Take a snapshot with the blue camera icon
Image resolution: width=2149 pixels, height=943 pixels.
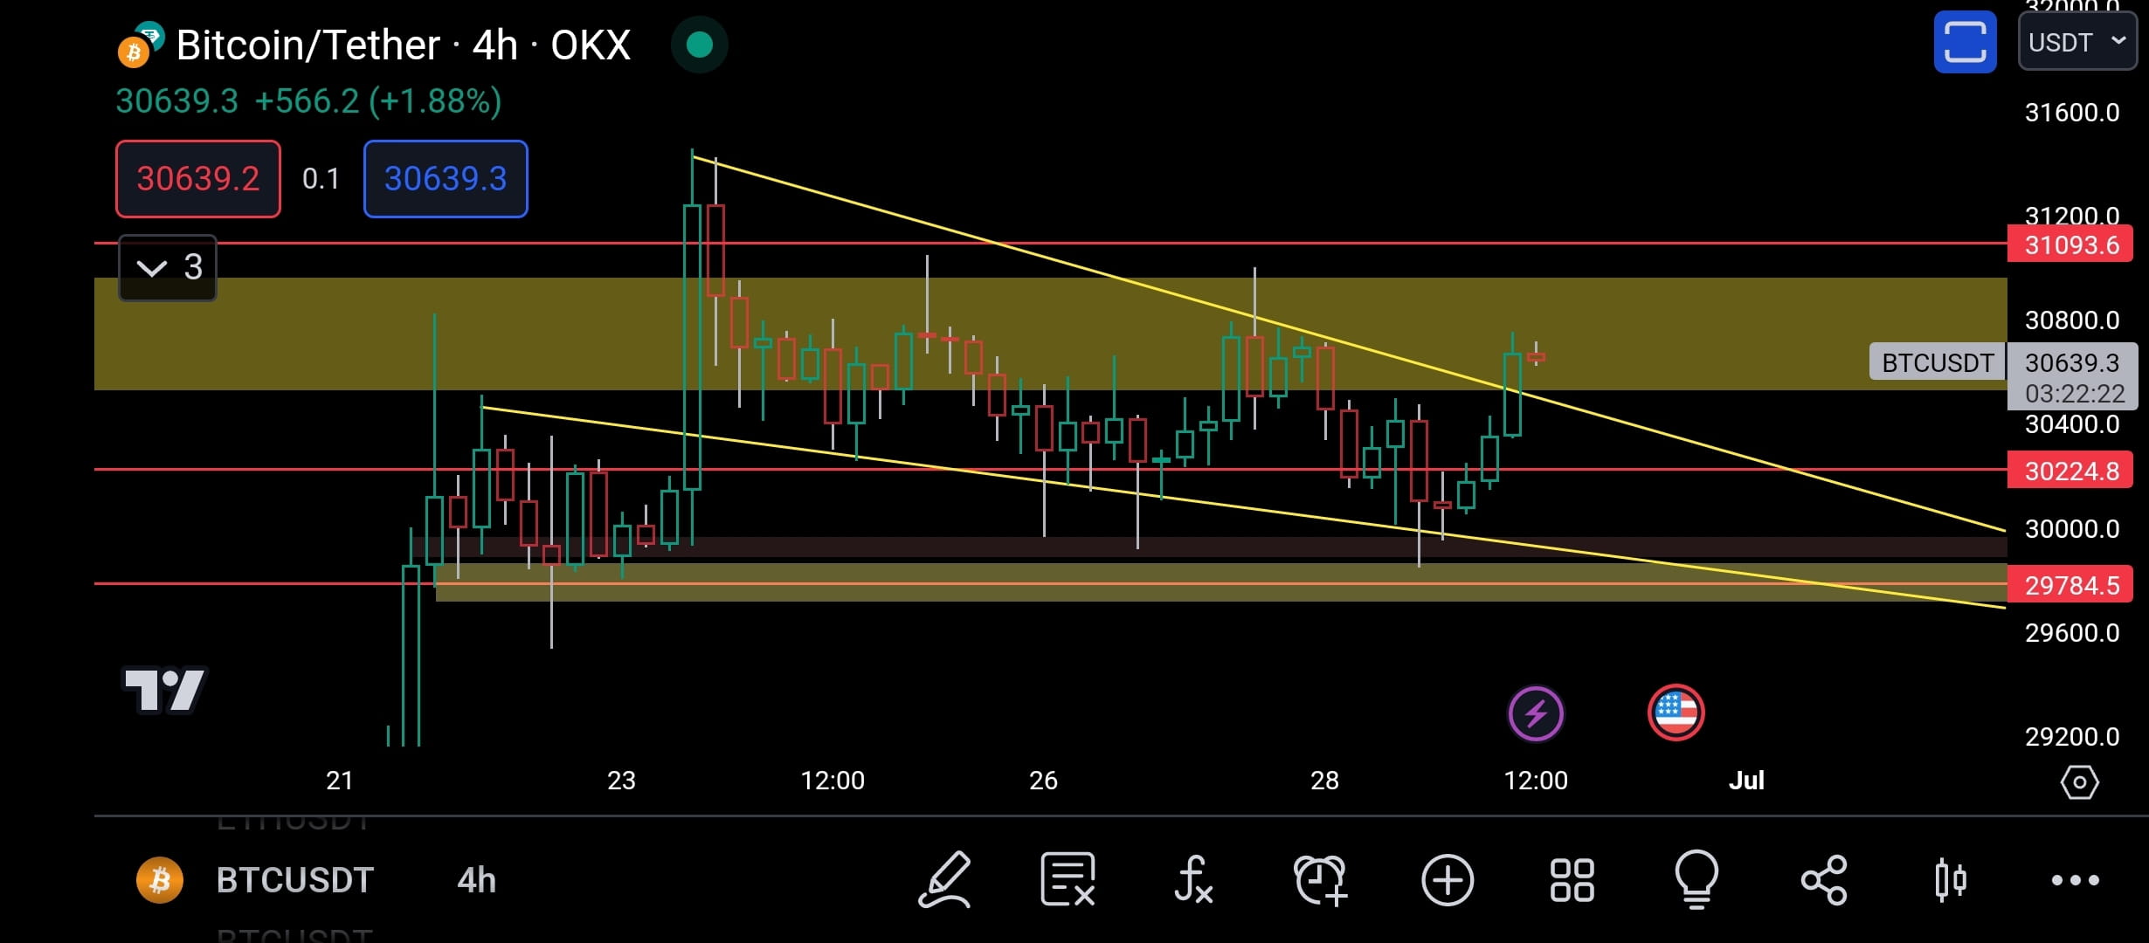(1965, 41)
